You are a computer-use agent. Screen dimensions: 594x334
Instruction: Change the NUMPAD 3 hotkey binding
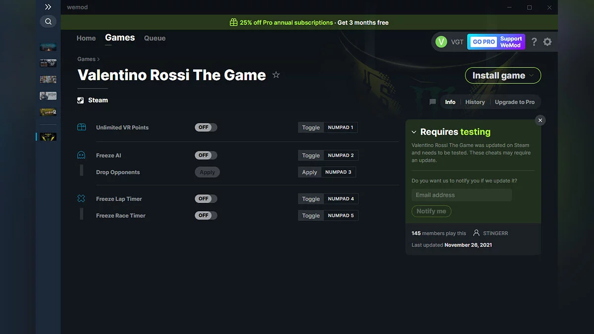[339, 172]
